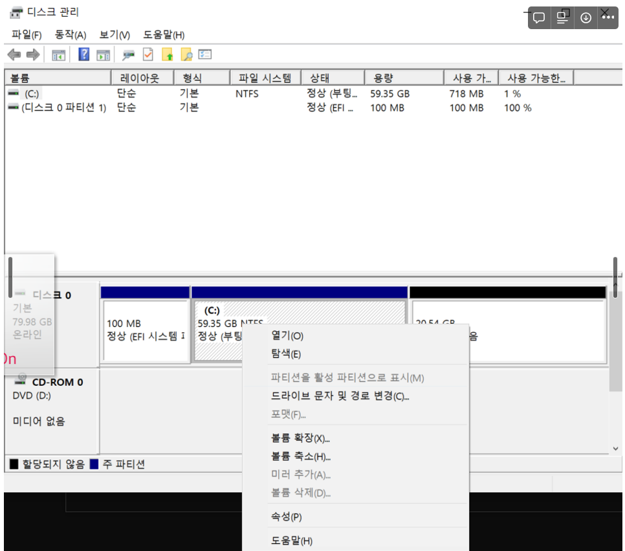Viewport: 625px width, 551px height.
Task: Click the 718 MB free space cell
Action: [x=466, y=94]
